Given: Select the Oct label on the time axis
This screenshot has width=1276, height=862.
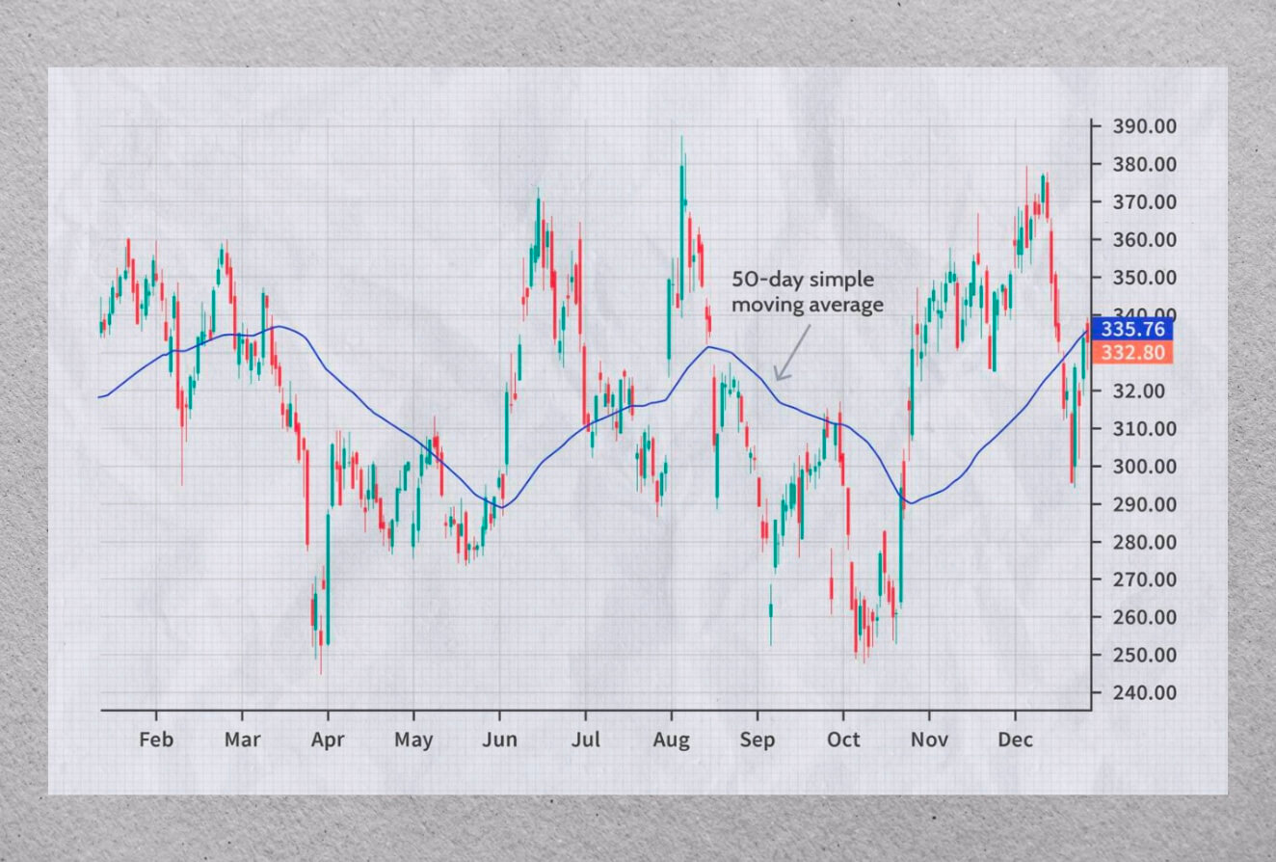Looking at the screenshot, I should (x=844, y=740).
